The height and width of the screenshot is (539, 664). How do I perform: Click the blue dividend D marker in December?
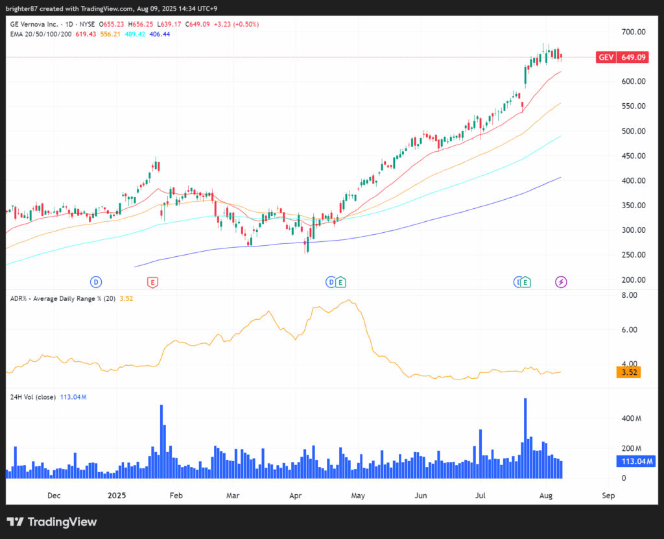pyautogui.click(x=96, y=281)
